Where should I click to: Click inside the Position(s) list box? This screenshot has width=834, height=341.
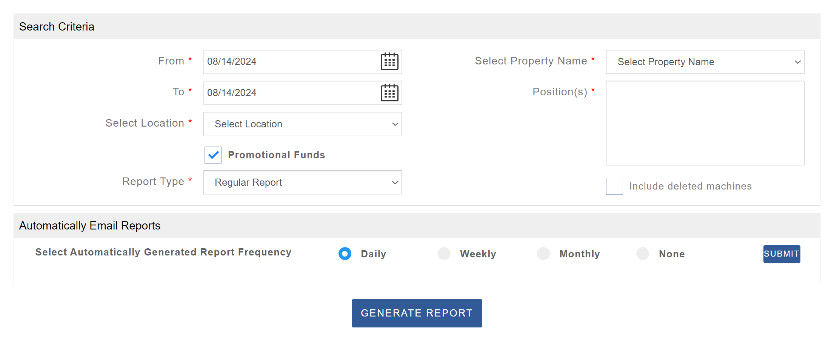(705, 123)
